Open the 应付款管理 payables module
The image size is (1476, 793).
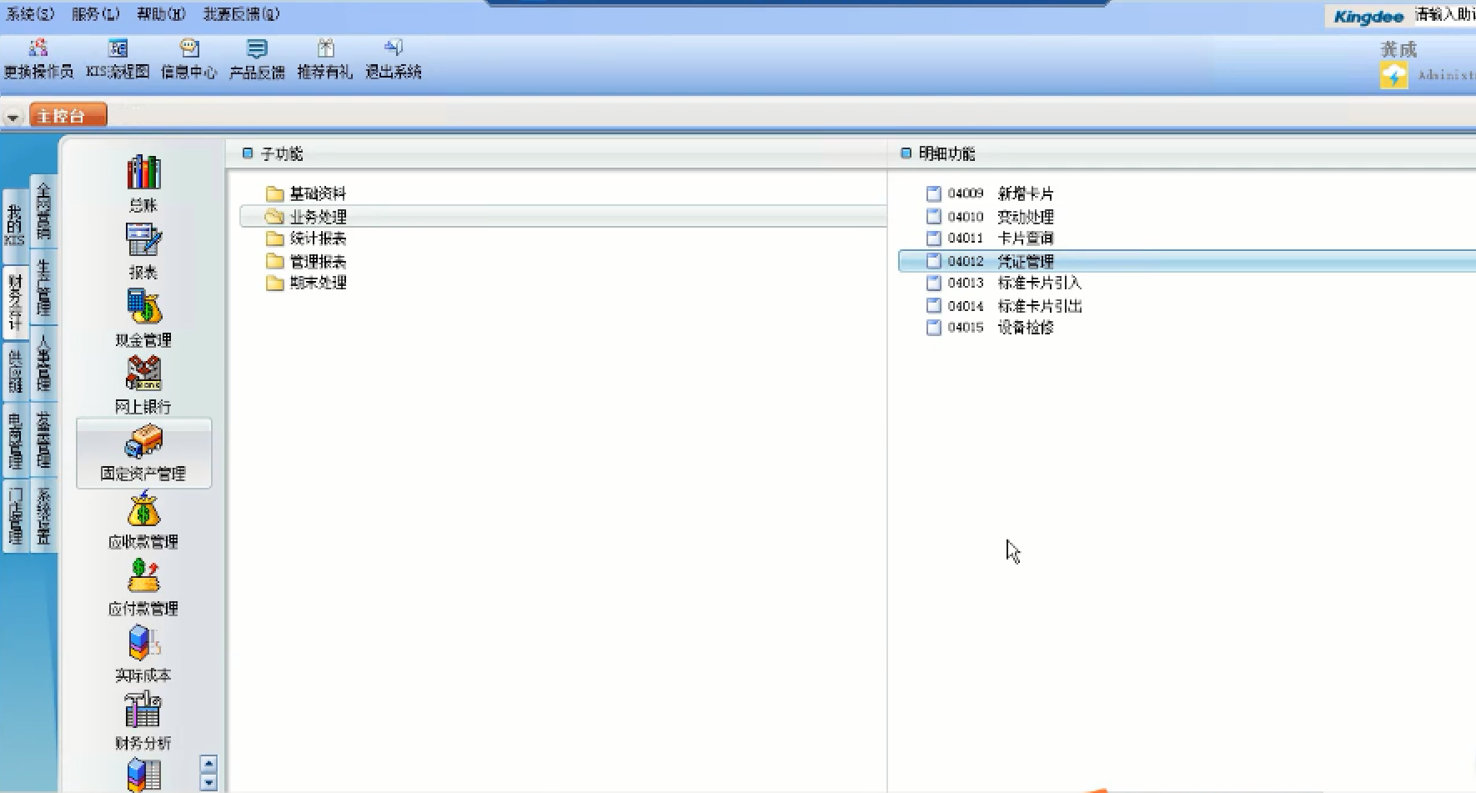[143, 585]
